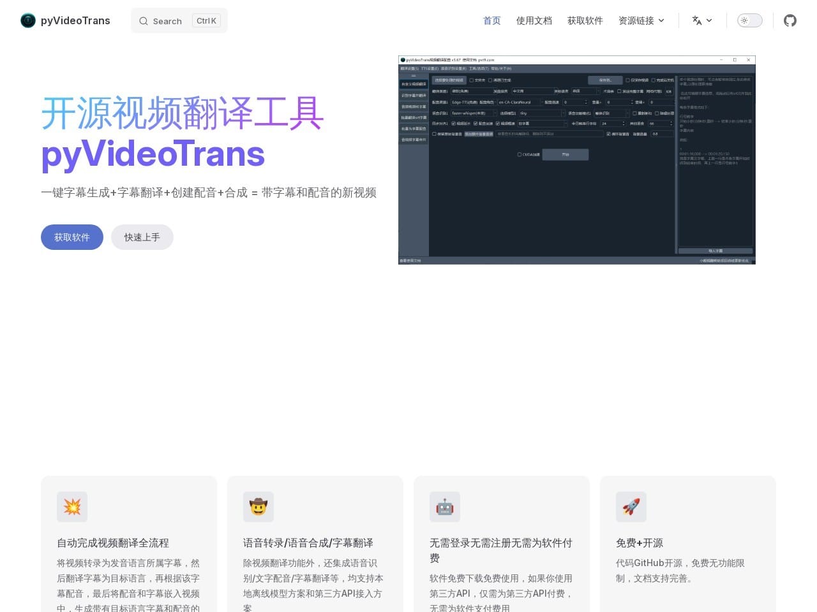817x612 pixels.
Task: Click the 快速上手 button
Action: pyautogui.click(x=142, y=237)
